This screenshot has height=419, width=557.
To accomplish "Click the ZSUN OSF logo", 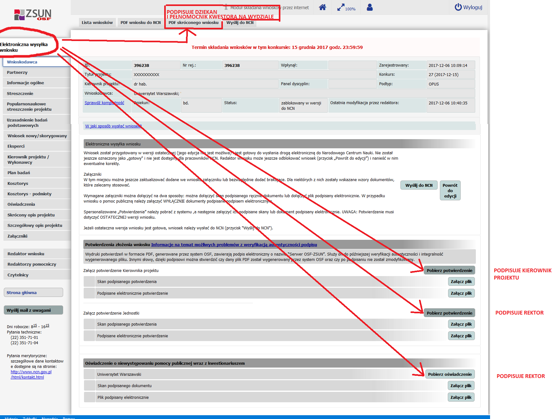I will [33, 14].
